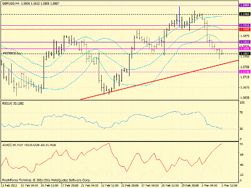The image size is (251, 188).
Task: Click the RSI(14) indicator label
Action: [13, 104]
